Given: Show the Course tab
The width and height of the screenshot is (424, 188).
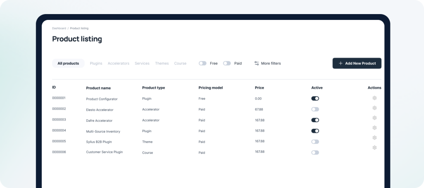Looking at the screenshot, I should (x=180, y=63).
